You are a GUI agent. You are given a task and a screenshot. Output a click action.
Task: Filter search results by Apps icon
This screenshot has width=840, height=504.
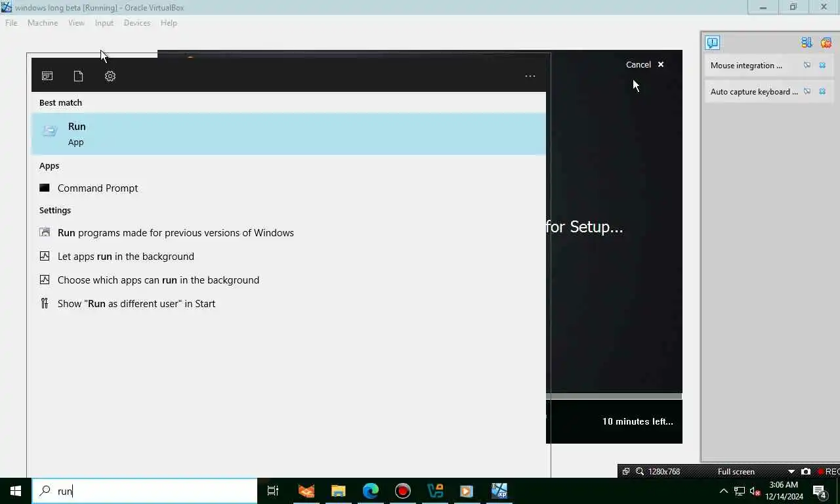[x=47, y=76]
